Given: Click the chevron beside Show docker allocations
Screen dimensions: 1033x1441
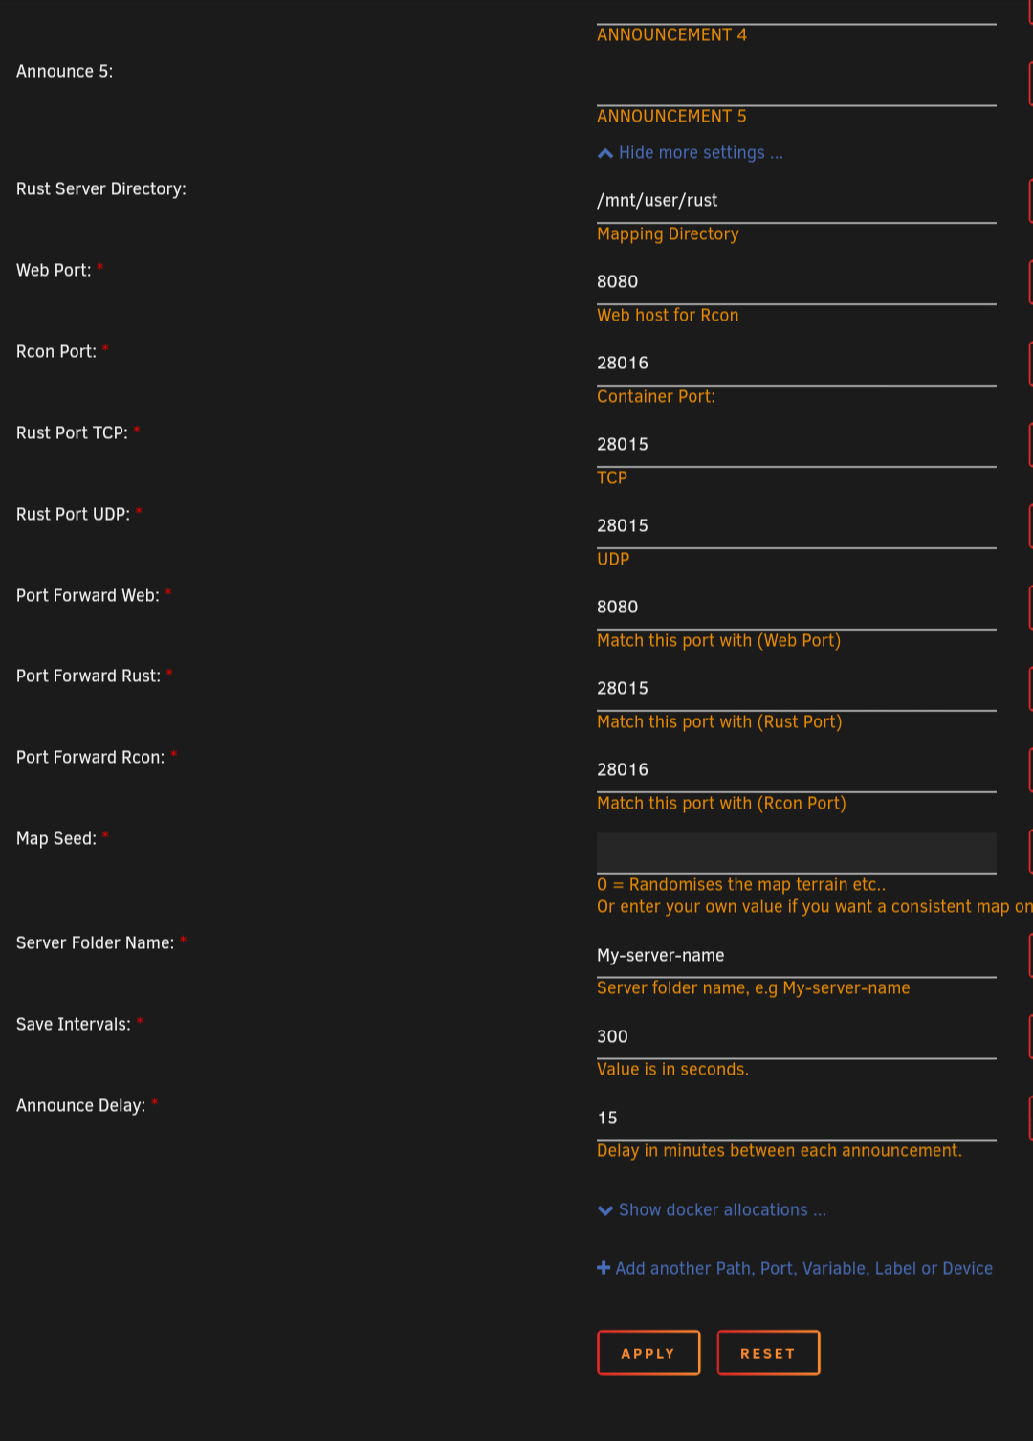Looking at the screenshot, I should tap(604, 1210).
